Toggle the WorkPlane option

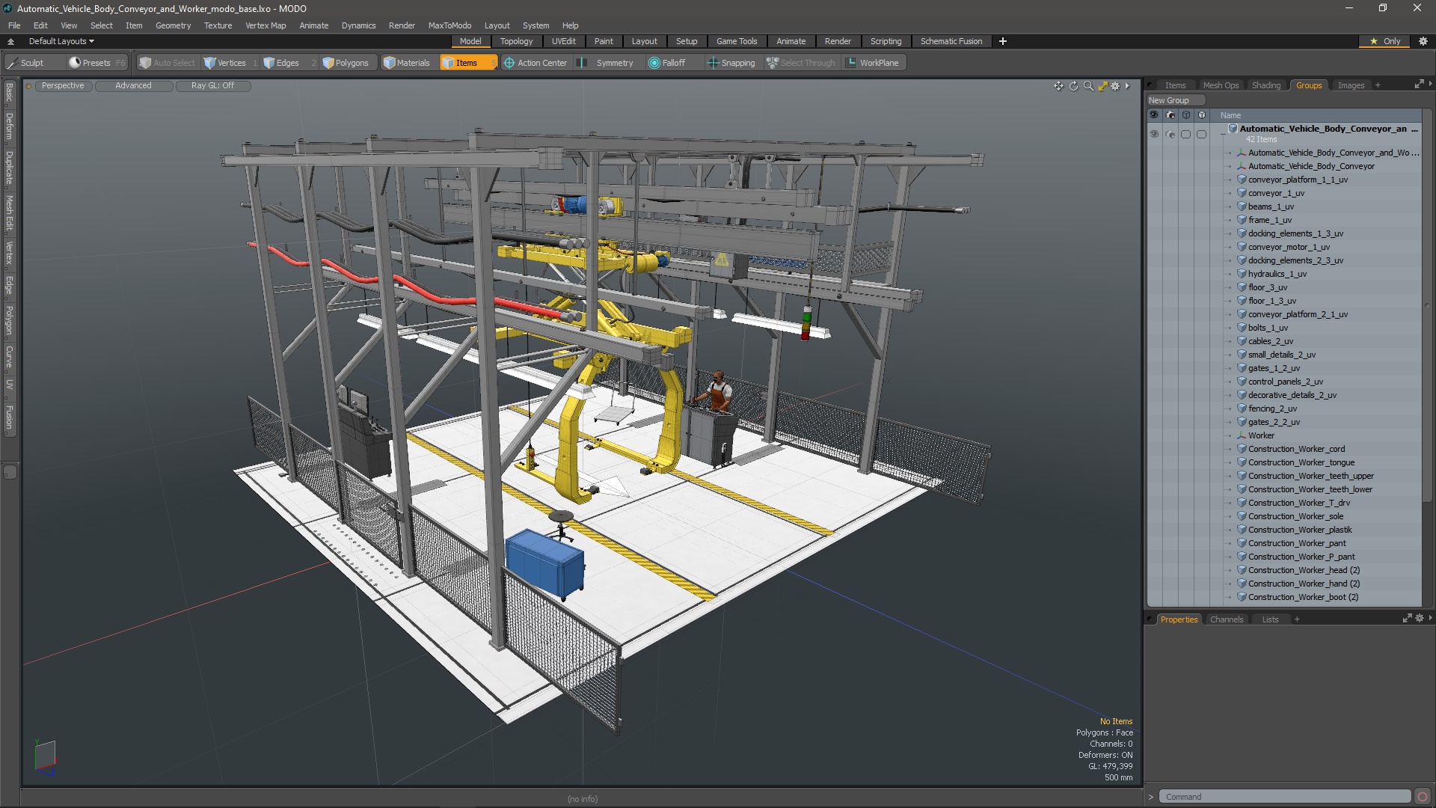(x=872, y=63)
